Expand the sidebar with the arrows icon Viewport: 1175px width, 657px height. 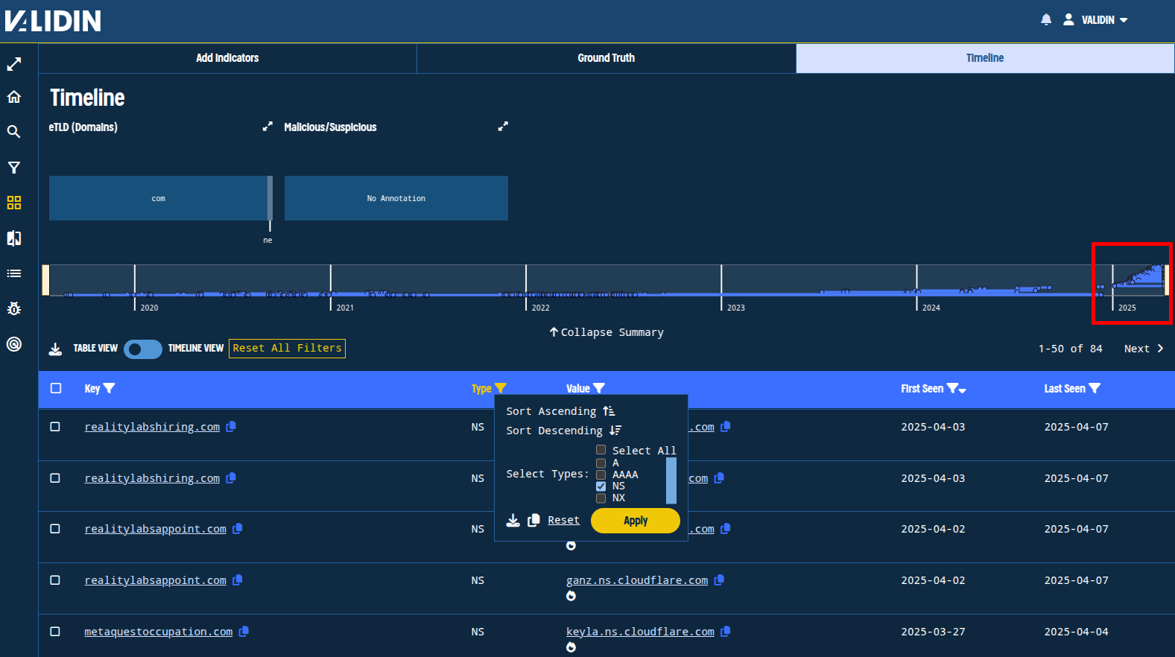[14, 65]
